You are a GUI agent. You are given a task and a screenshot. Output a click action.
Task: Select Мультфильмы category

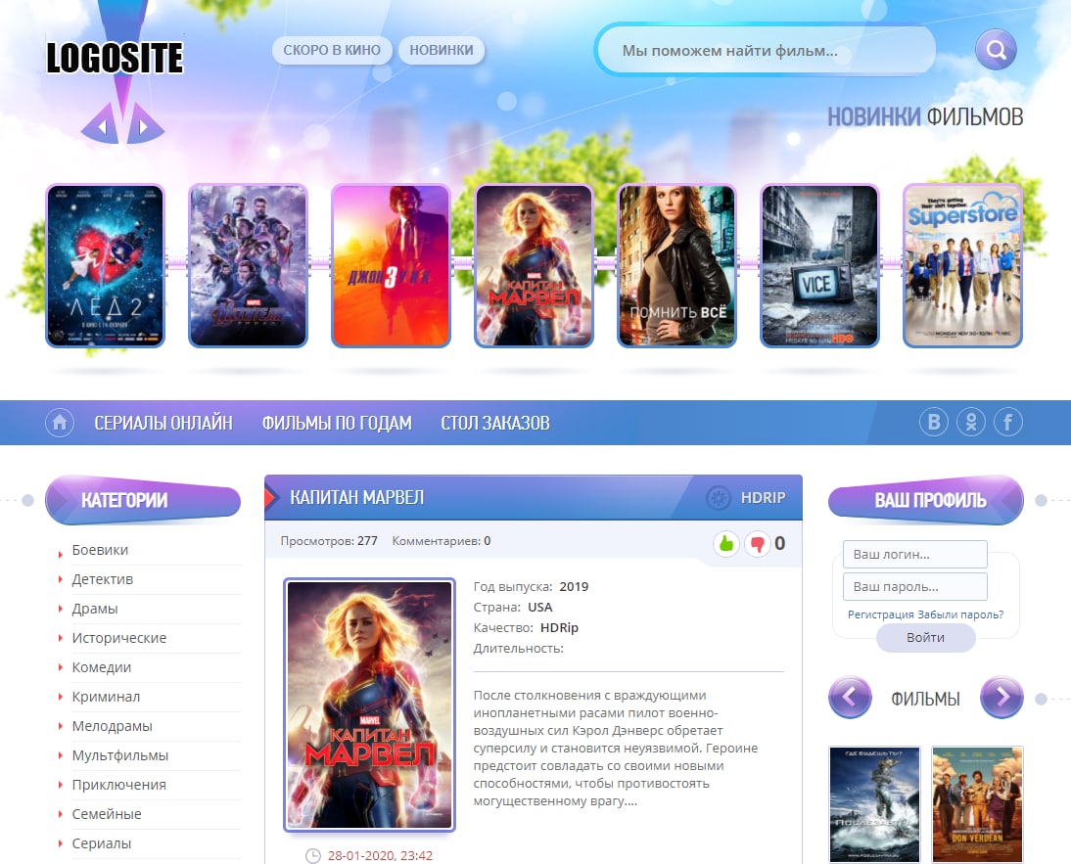coord(120,755)
